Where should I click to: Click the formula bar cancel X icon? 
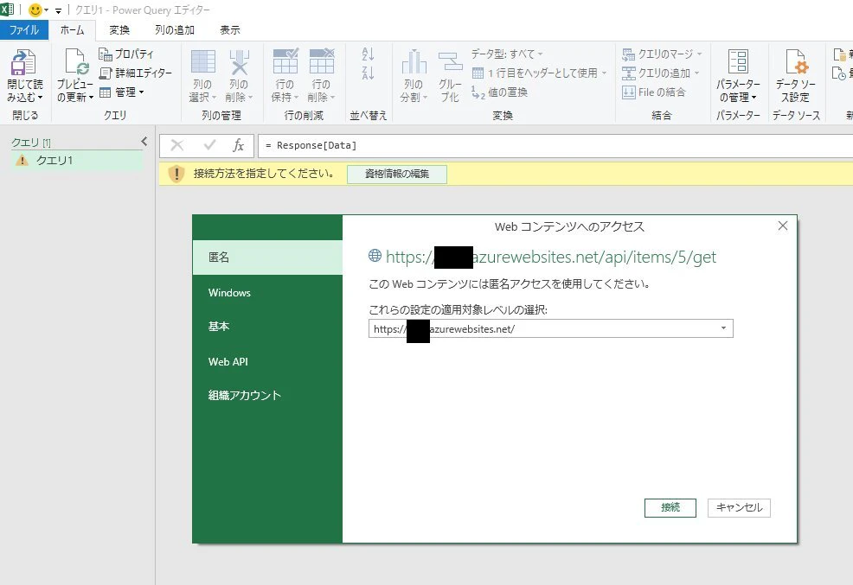pyautogui.click(x=176, y=145)
